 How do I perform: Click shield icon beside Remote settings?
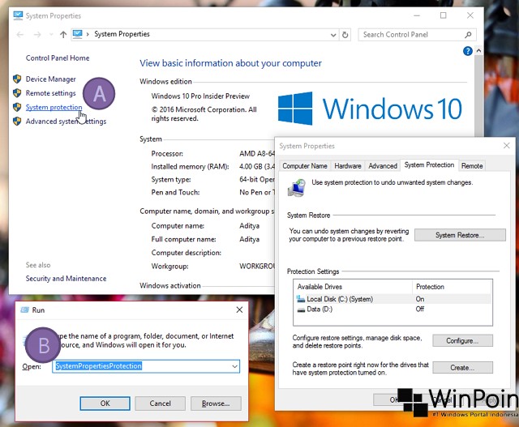tap(17, 93)
